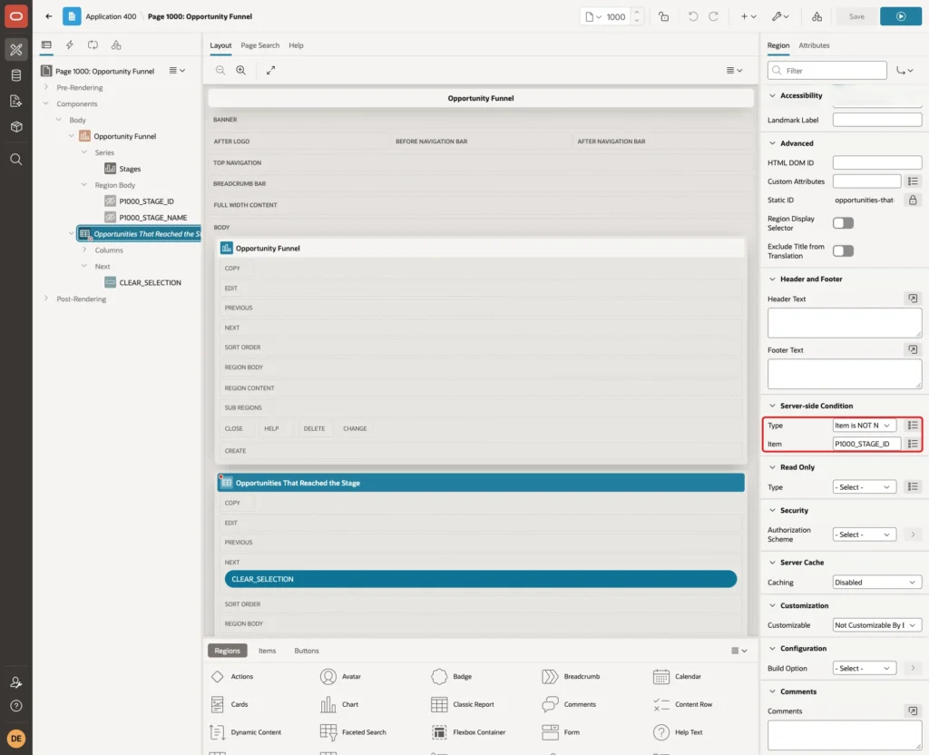Open Custom Attributes list icon

(x=913, y=181)
